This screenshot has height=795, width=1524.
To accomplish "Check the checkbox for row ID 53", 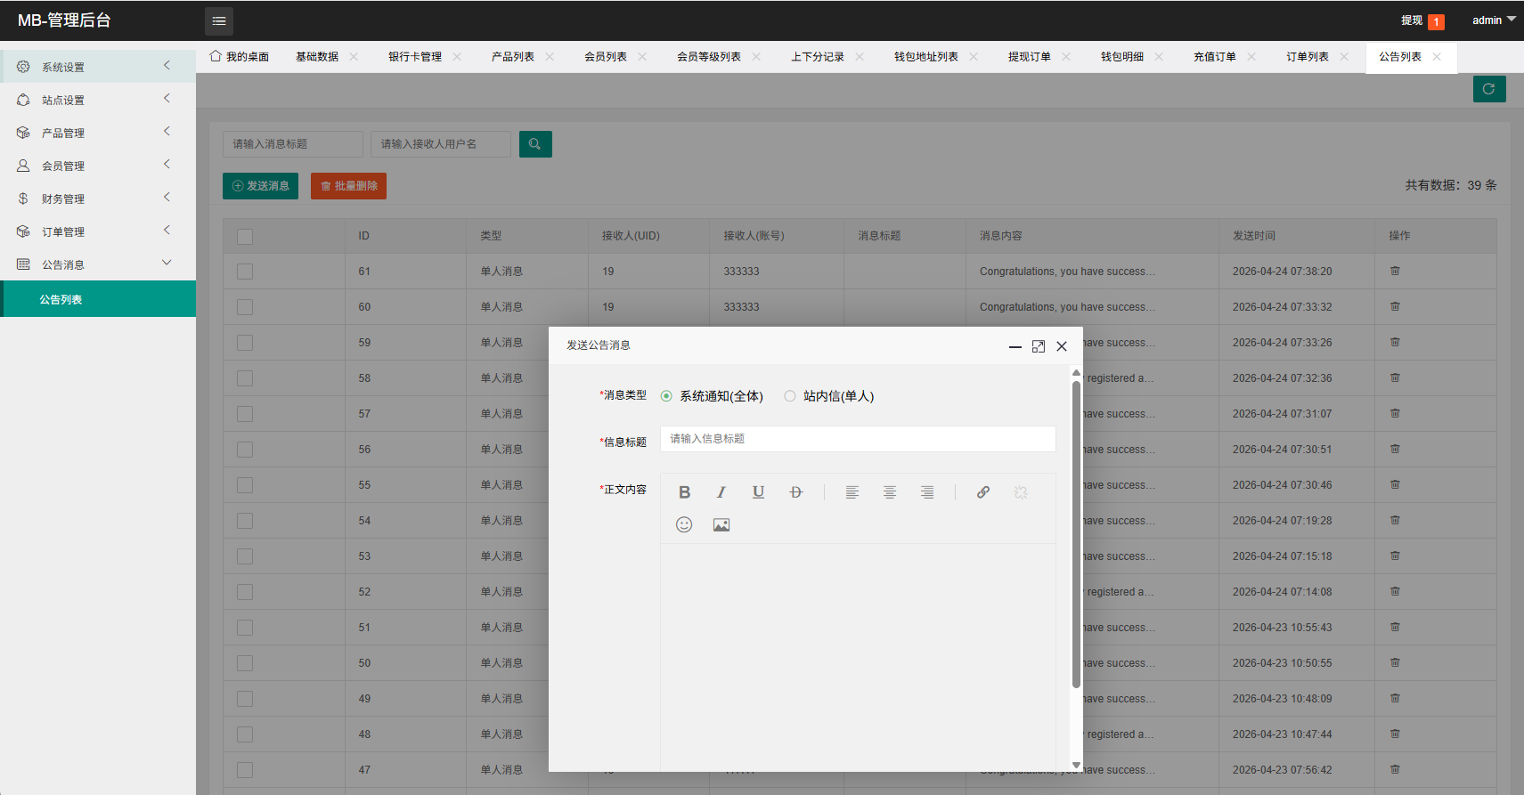I will click(x=245, y=556).
